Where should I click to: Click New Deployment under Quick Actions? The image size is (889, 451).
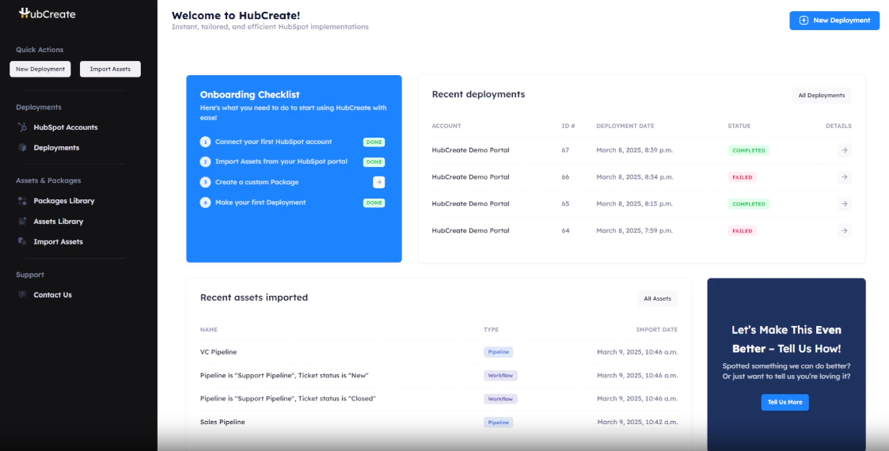(40, 69)
